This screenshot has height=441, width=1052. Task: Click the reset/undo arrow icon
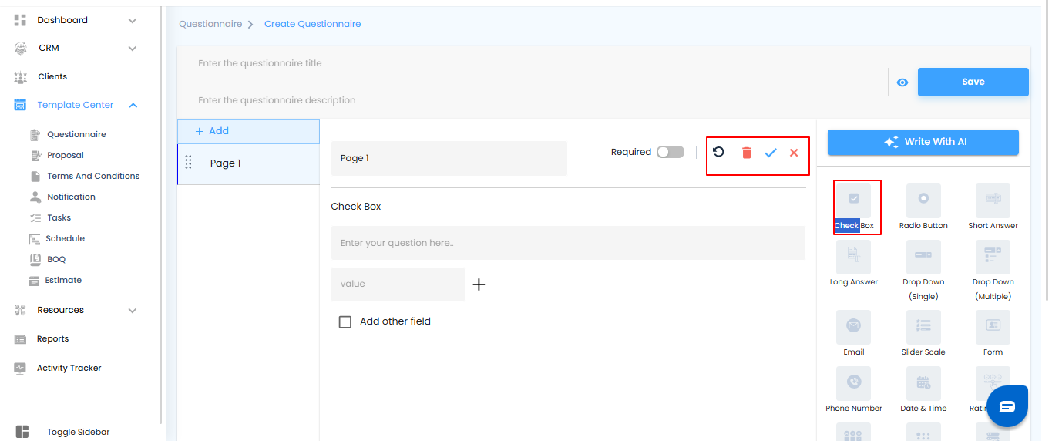coord(718,152)
